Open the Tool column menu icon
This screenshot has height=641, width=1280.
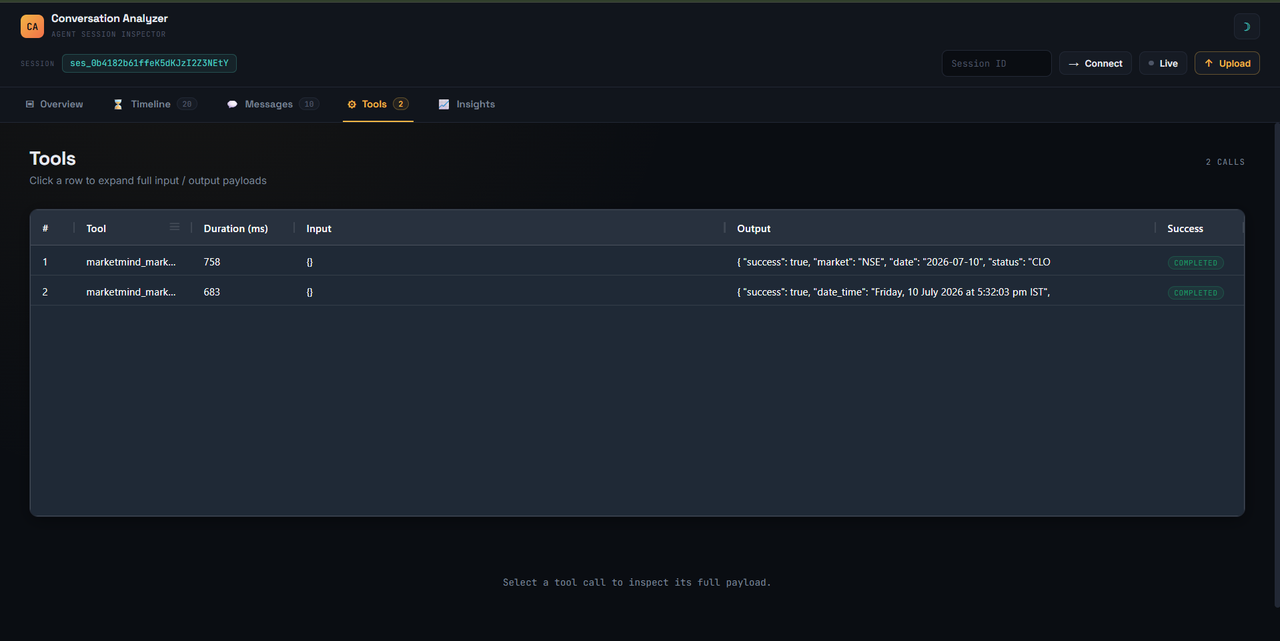(x=175, y=227)
